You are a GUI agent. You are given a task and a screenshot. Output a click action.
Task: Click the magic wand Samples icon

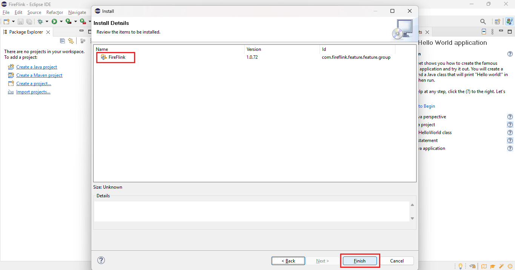501,266
